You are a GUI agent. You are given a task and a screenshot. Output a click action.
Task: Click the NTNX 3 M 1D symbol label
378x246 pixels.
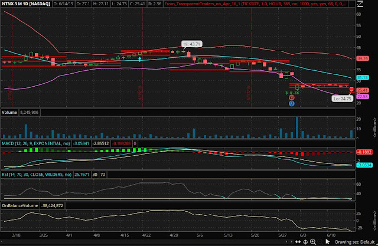click(x=26, y=4)
